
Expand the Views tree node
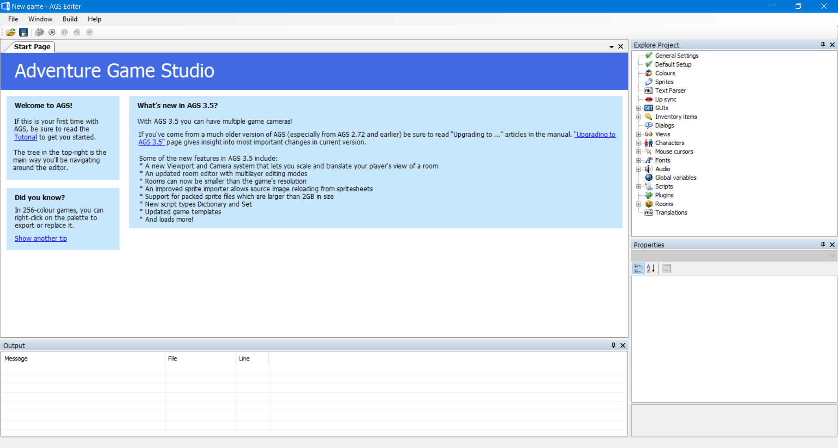[639, 134]
